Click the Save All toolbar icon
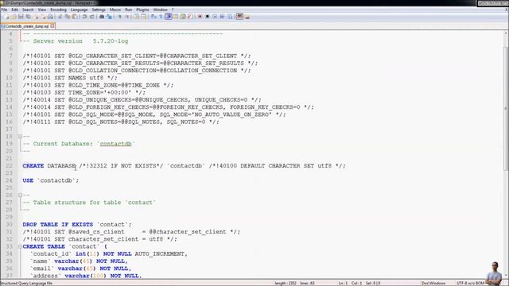 coord(29,17)
